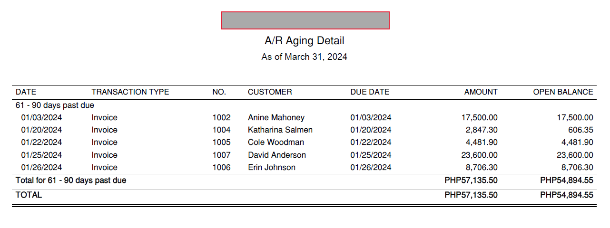The width and height of the screenshot is (610, 228).
Task: Select the NO. column header
Action: point(219,92)
